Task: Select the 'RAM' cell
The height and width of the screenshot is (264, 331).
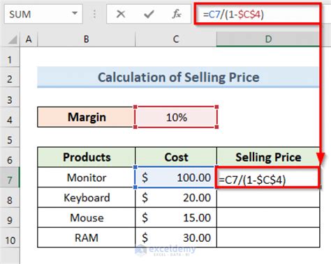Action: tap(87, 238)
